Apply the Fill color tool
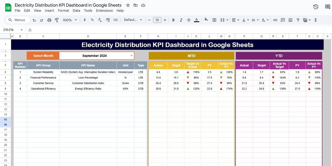Viewport: 332px width, 166px height. (x=206, y=20)
